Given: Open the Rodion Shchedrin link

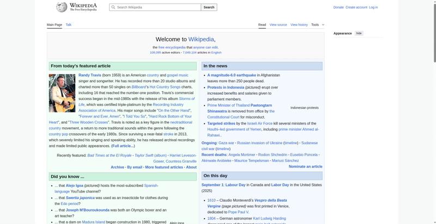Looking at the screenshot, I should [272, 155].
